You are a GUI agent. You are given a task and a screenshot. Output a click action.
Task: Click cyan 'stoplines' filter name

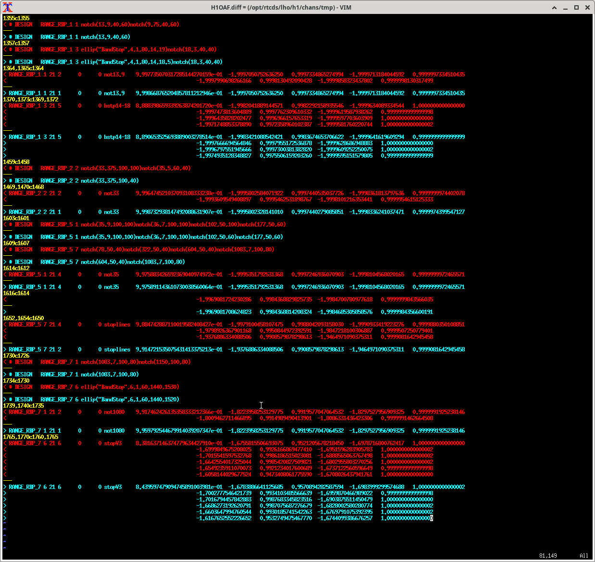click(x=117, y=350)
